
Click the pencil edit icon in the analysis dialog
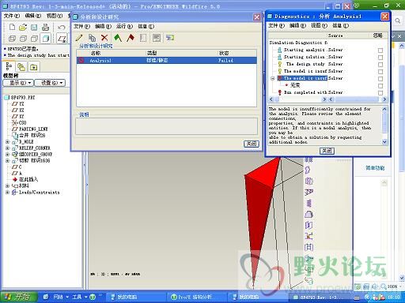click(x=79, y=38)
